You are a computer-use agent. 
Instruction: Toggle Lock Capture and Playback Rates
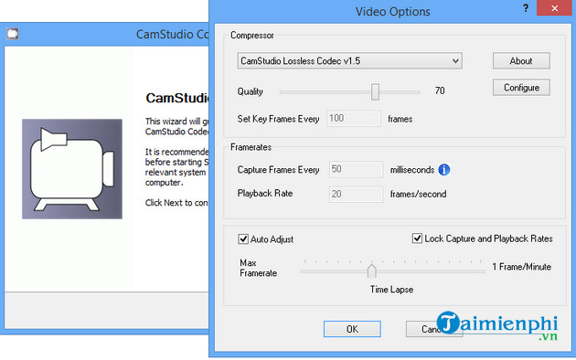tap(417, 238)
